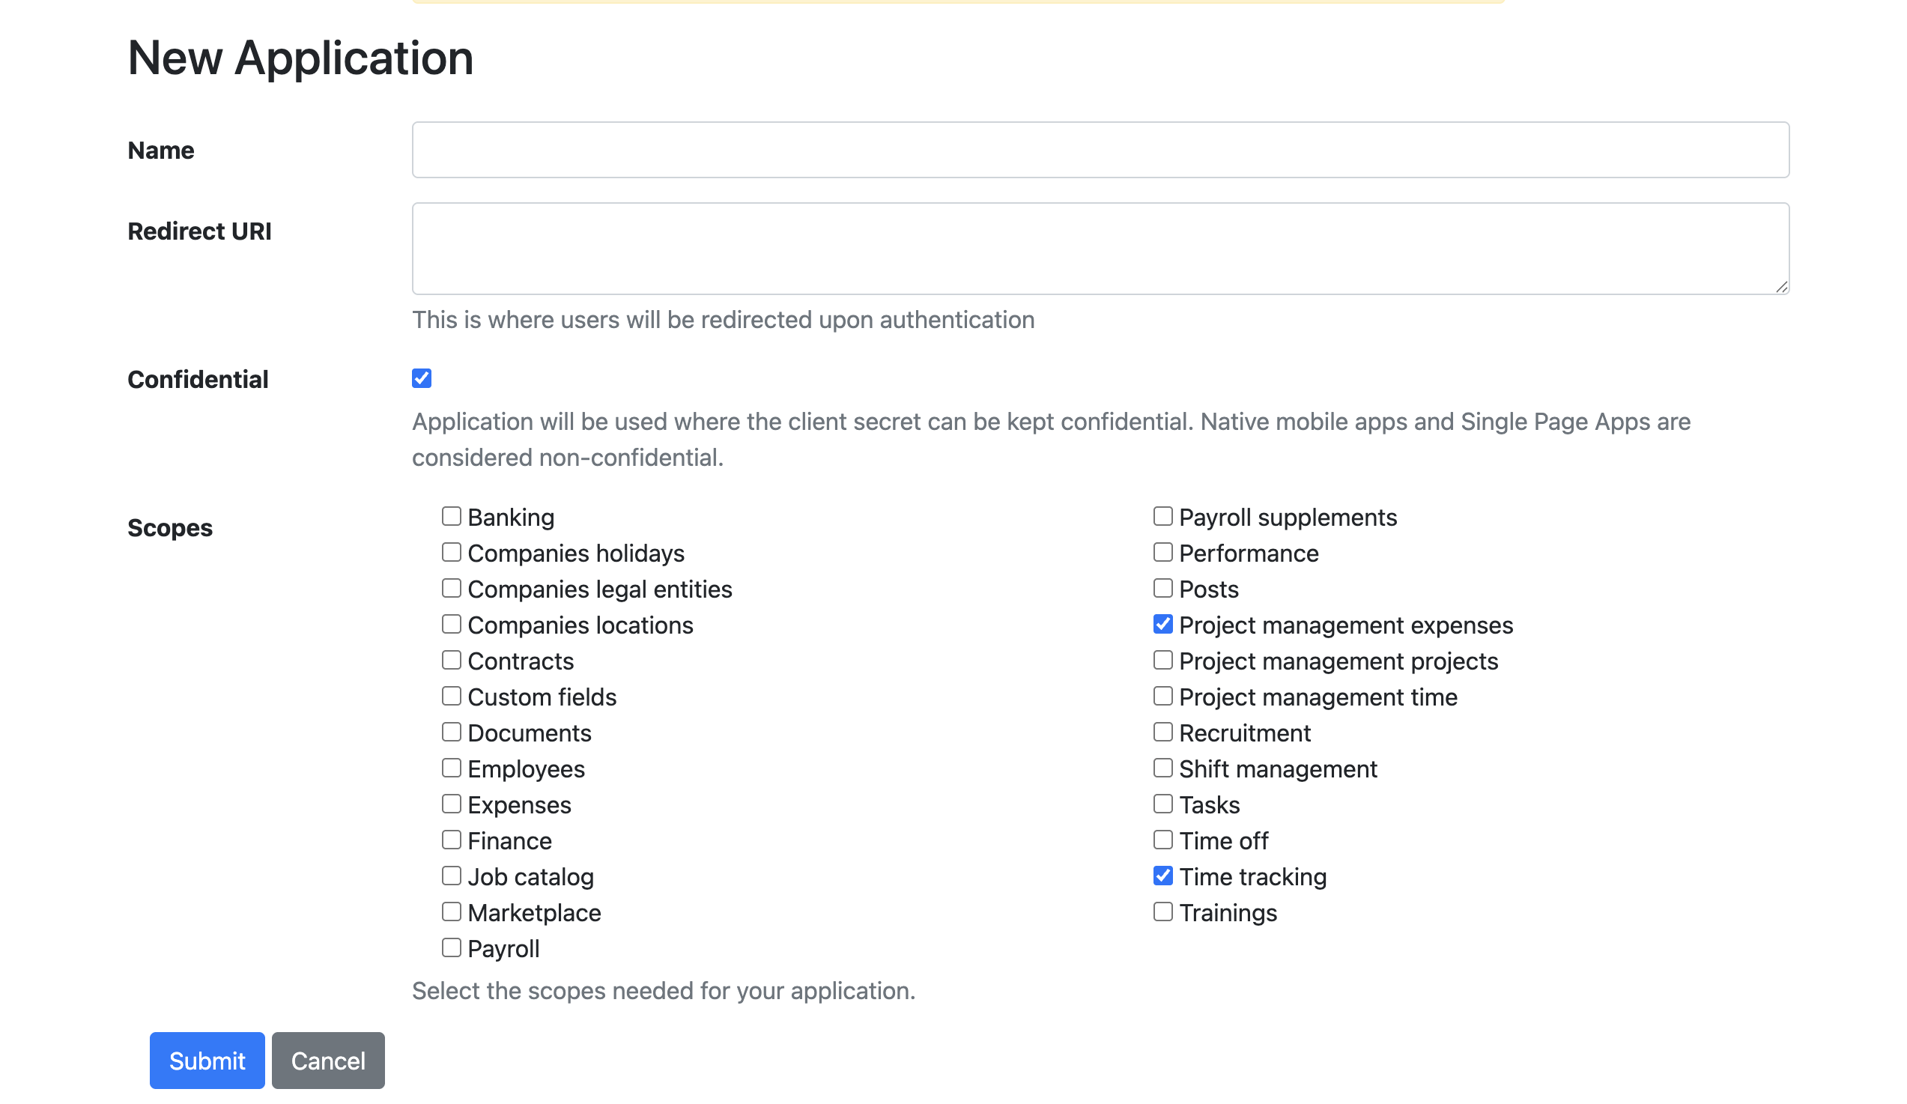This screenshot has width=1907, height=1104.
Task: Tick the Employees scope checkbox
Action: click(451, 768)
